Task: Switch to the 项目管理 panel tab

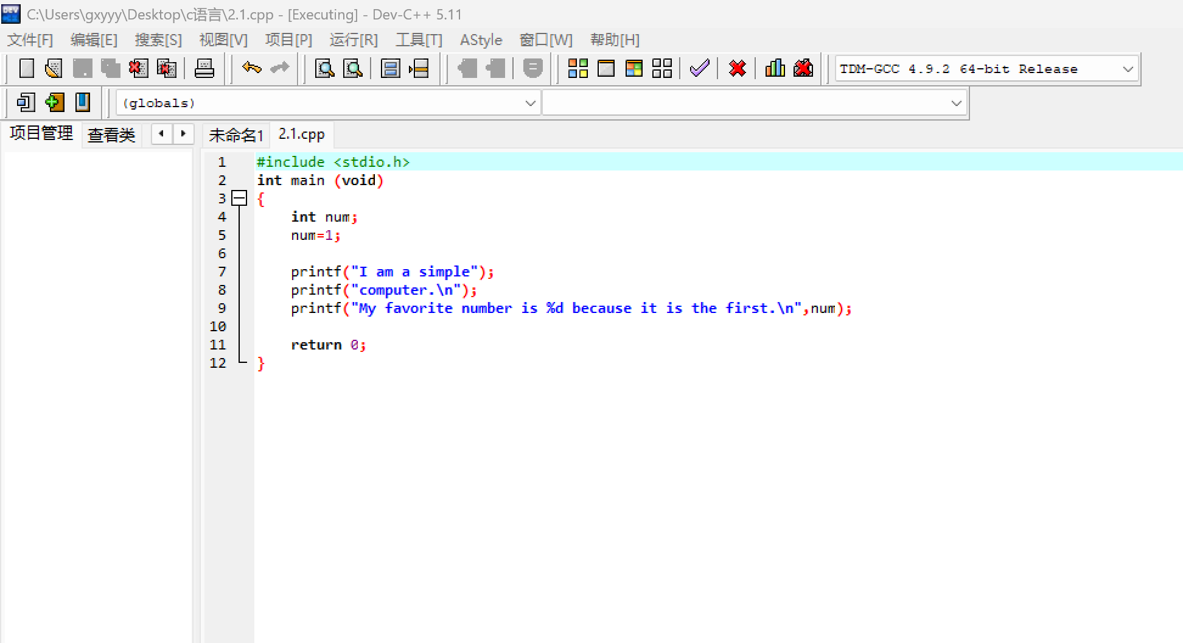Action: [x=41, y=133]
